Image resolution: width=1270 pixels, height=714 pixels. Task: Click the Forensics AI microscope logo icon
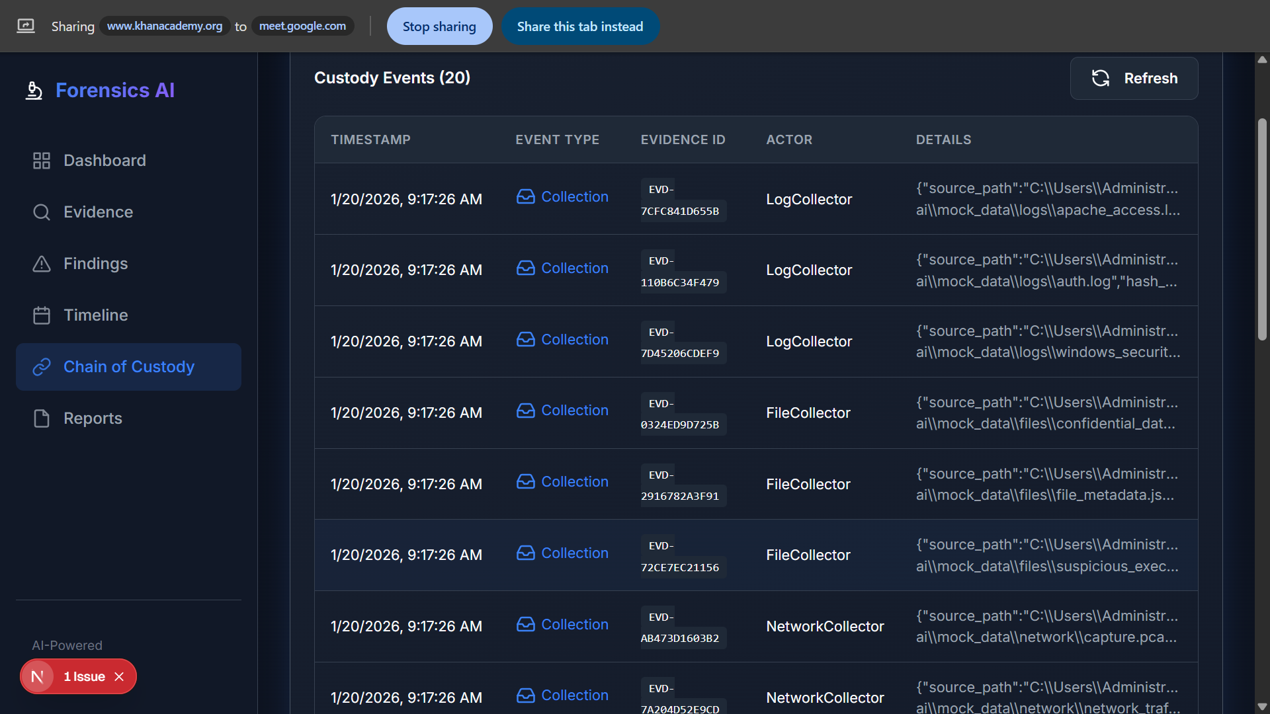[x=34, y=91]
